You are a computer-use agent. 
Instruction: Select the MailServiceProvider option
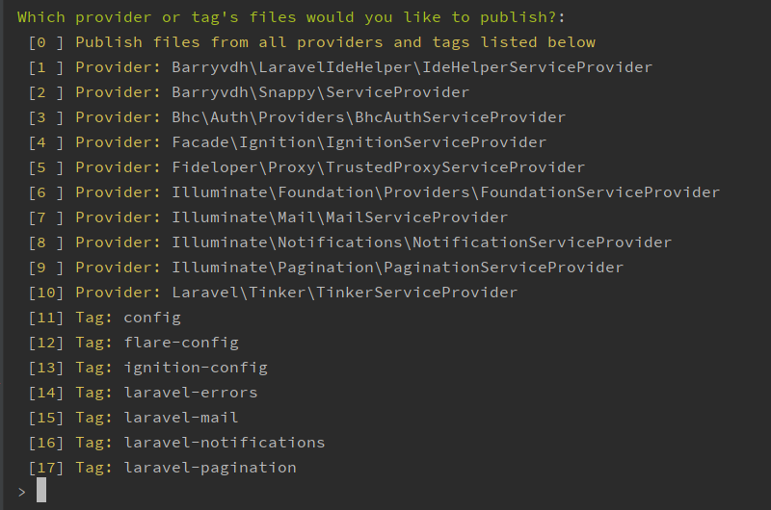click(291, 217)
